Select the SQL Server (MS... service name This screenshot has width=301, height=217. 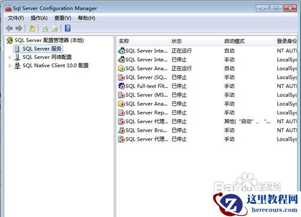(147, 95)
